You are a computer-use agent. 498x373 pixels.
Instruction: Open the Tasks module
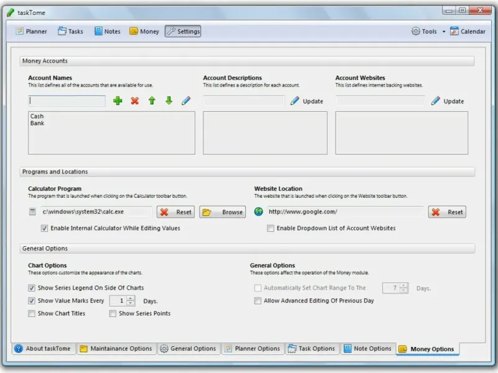point(70,32)
